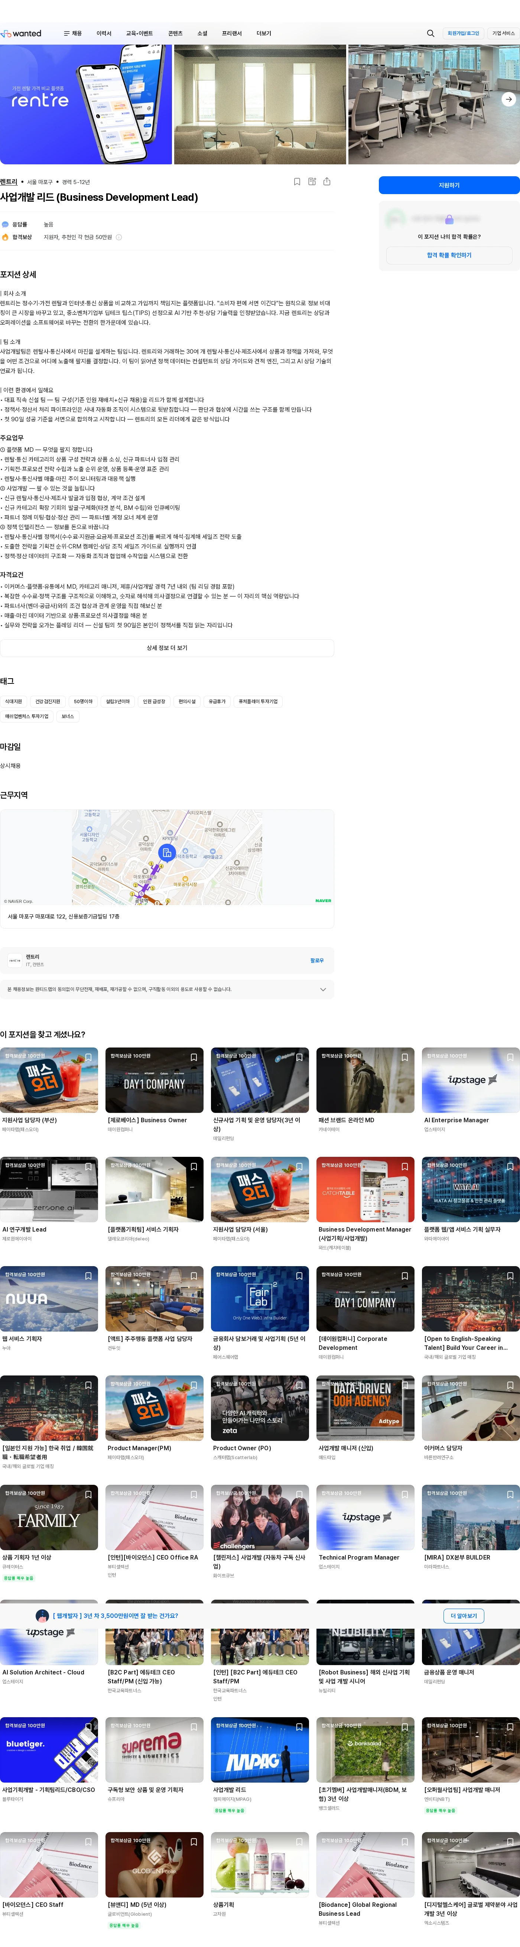The width and height of the screenshot is (520, 1947).
Task: Bookmark the 상품 기획자 1년 이상 FARMILY card
Action: click(88, 1494)
